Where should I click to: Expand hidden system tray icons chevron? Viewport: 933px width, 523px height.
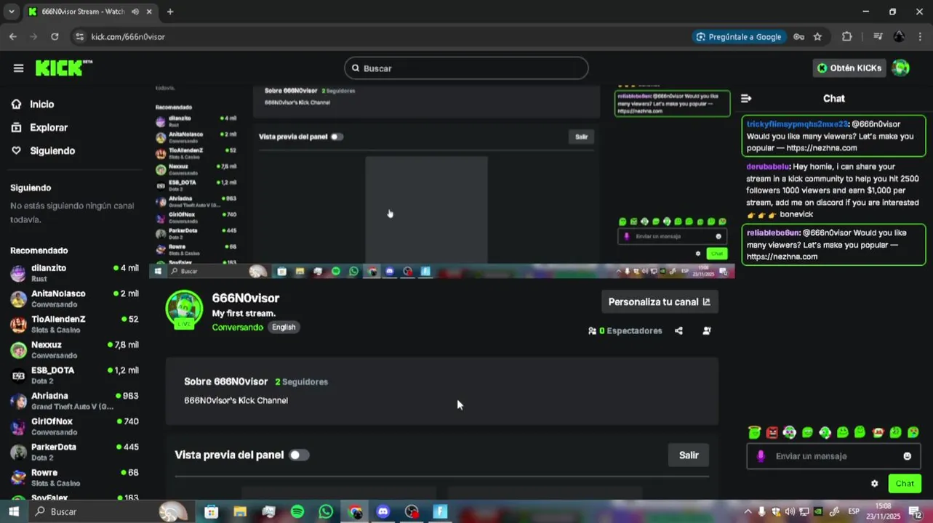[747, 511]
